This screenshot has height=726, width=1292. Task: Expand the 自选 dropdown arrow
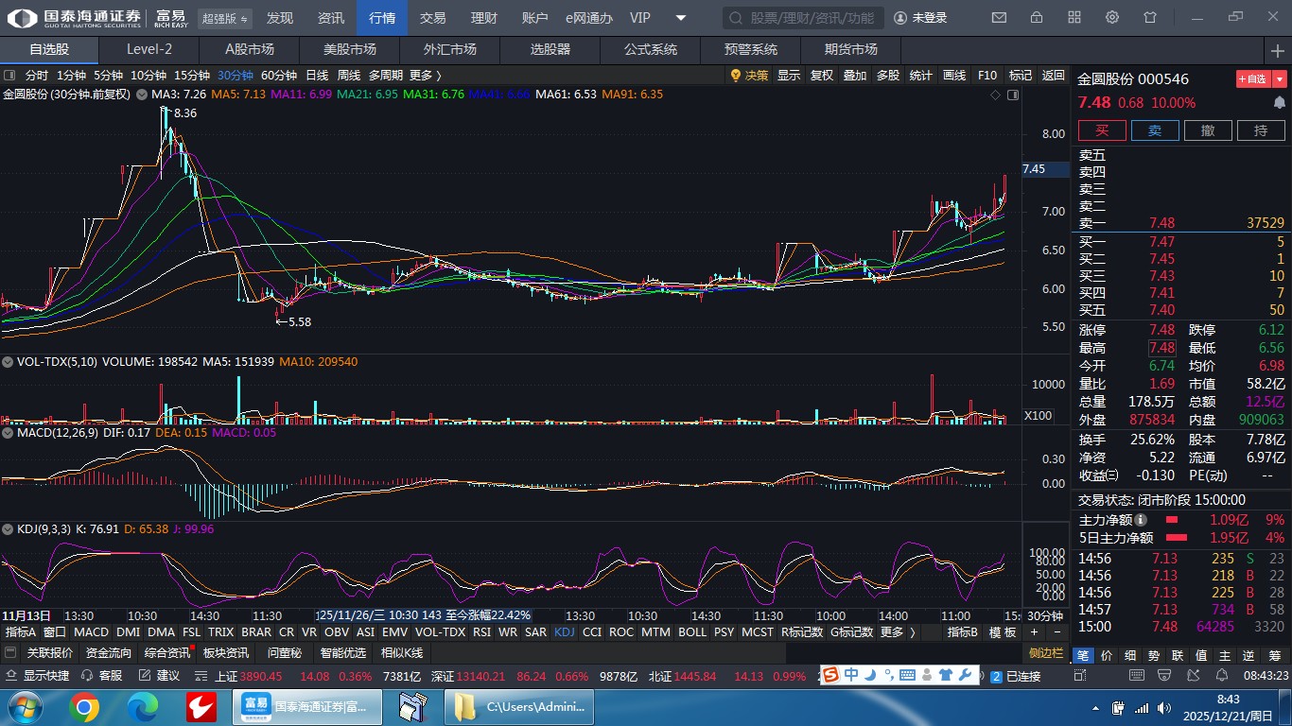point(1280,79)
